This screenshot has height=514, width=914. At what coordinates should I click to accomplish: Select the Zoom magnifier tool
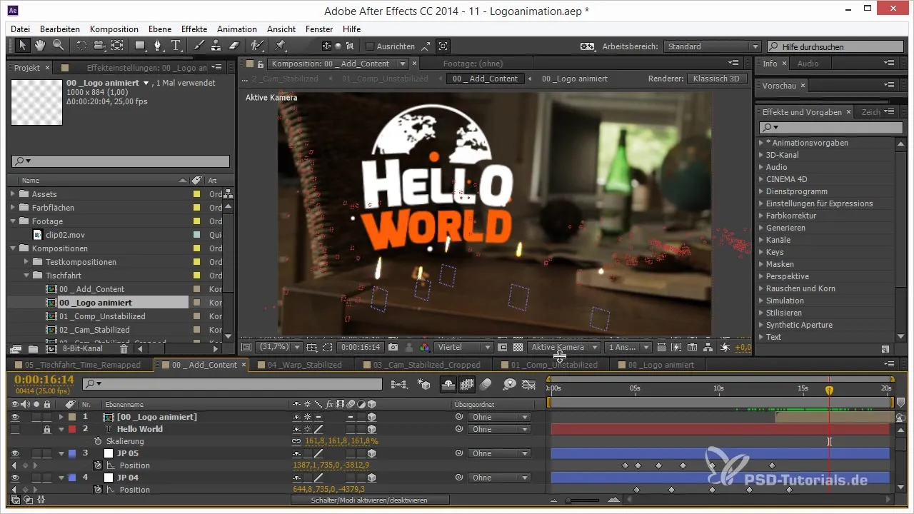(x=58, y=46)
